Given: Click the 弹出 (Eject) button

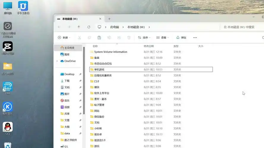Looking at the screenshot, I should (181, 38).
